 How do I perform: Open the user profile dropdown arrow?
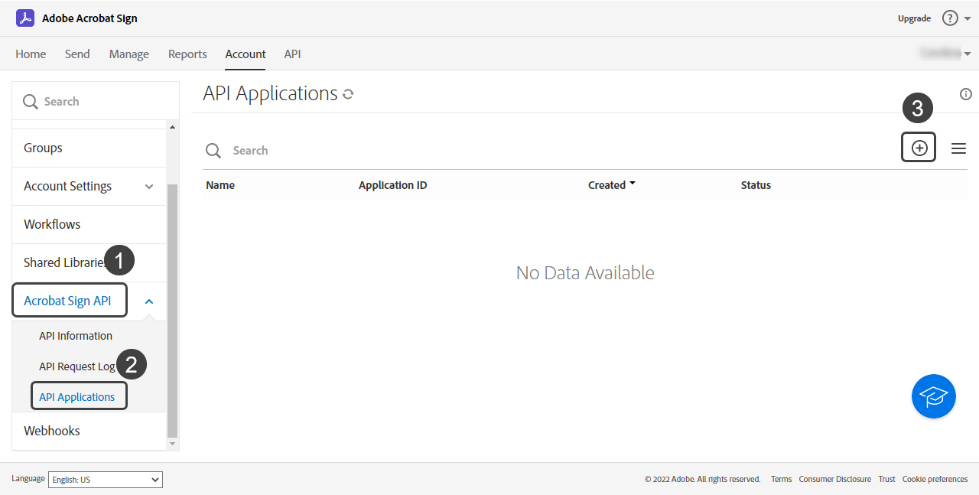point(968,54)
